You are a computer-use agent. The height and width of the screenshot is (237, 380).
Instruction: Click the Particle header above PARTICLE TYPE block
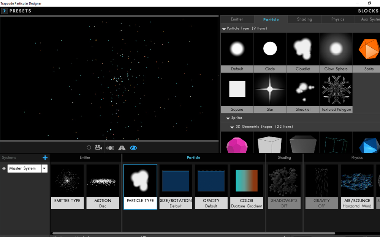pyautogui.click(x=193, y=158)
